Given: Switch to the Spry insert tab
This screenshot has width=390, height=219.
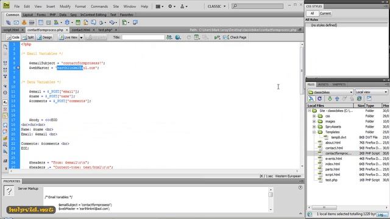Looking at the screenshot, I should pos(73,15).
